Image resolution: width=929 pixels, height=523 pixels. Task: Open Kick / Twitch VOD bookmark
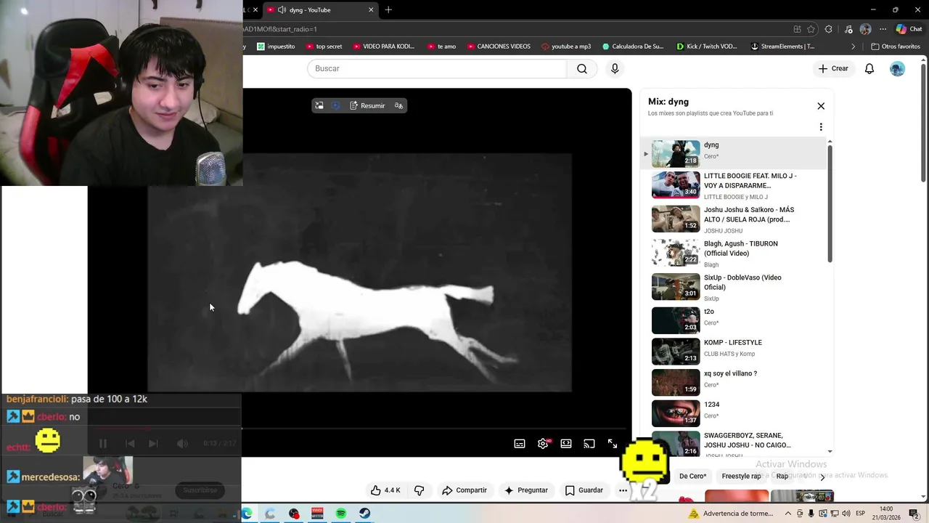pyautogui.click(x=706, y=46)
